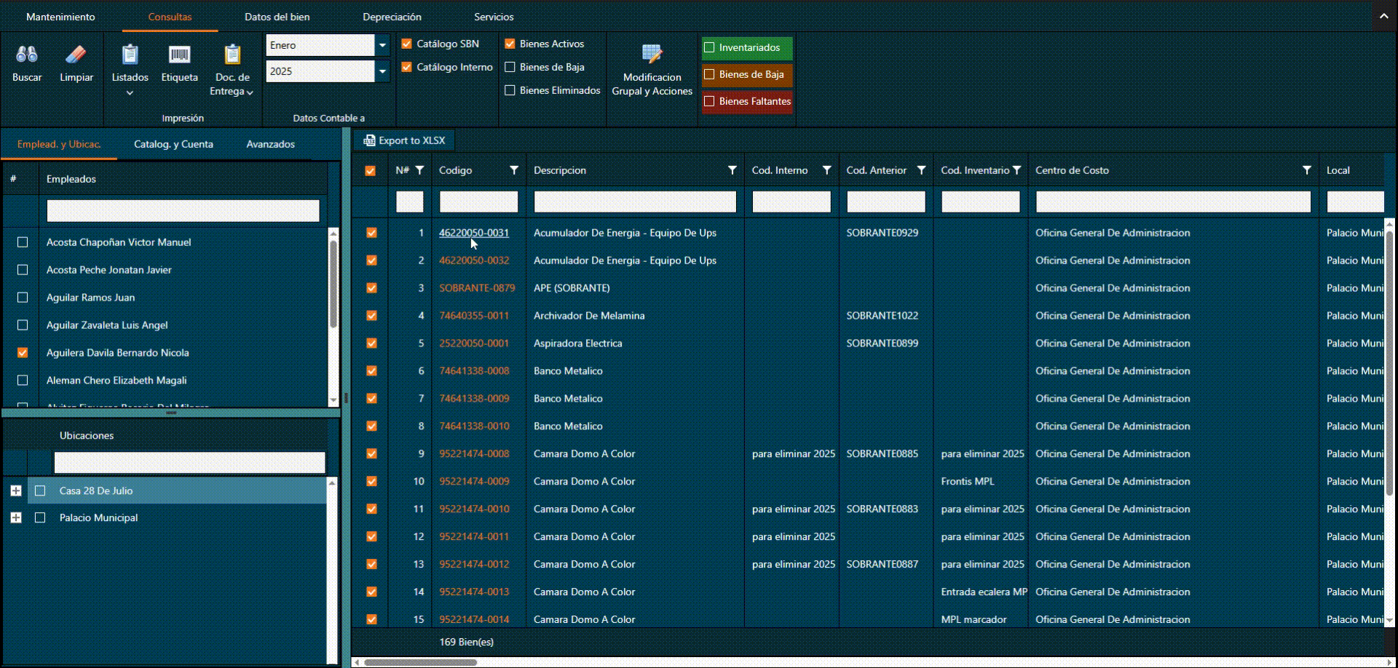Expand the Doc. de Entrega dropdown arrow
The width and height of the screenshot is (1398, 668).
[x=250, y=92]
